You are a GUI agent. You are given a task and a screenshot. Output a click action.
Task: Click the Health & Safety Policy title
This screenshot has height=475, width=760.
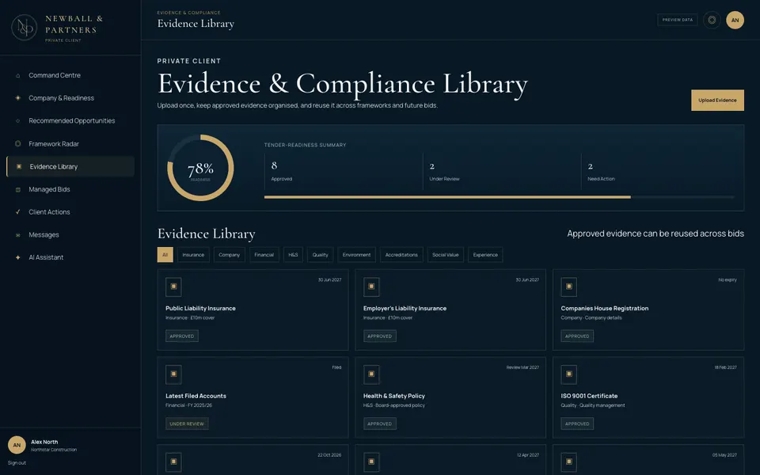[x=394, y=396]
